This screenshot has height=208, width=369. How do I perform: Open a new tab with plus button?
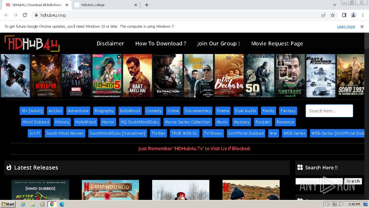coord(146,5)
